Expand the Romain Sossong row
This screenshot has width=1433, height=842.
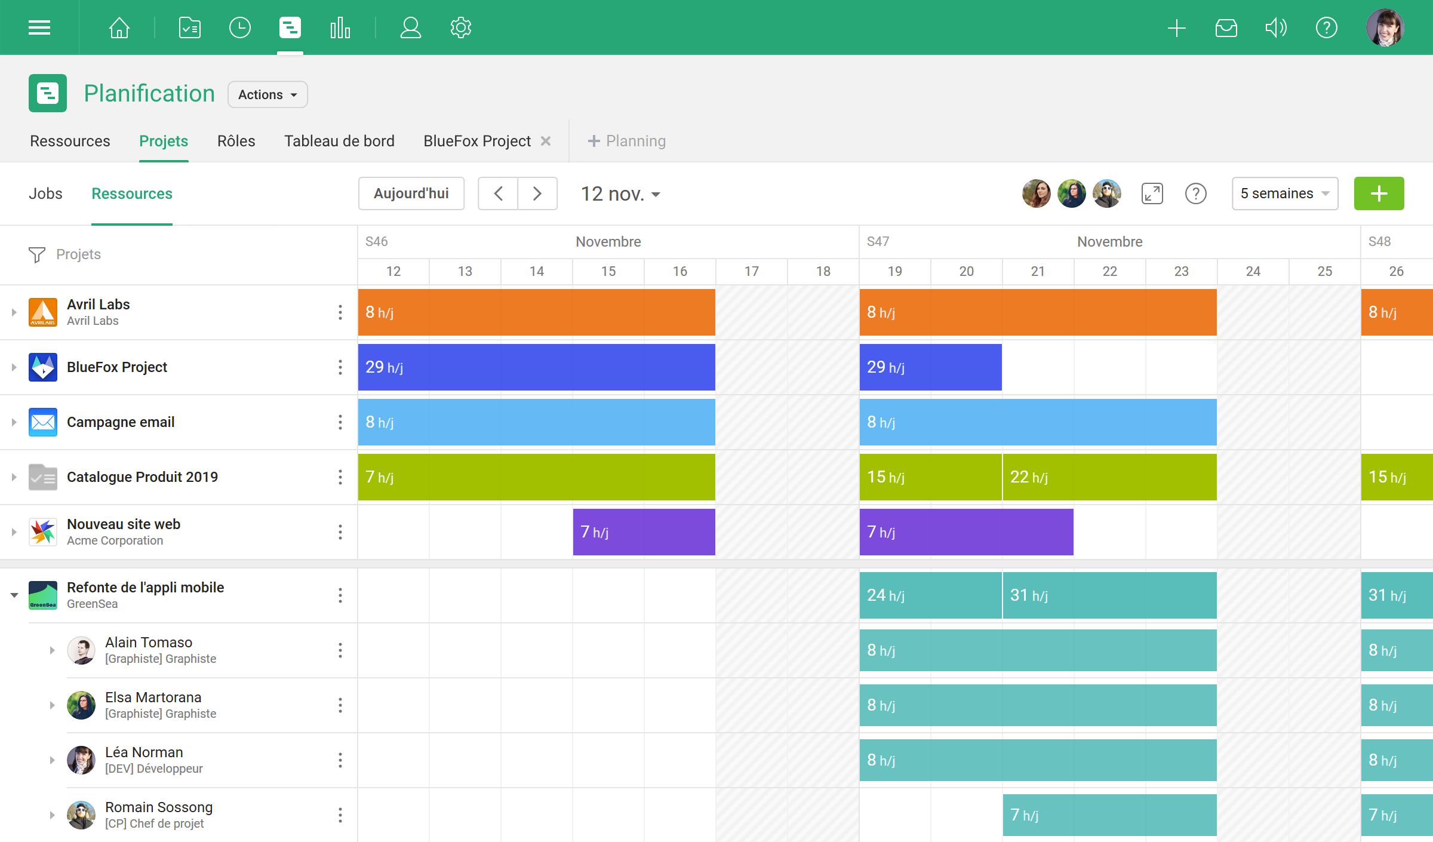[x=52, y=815]
